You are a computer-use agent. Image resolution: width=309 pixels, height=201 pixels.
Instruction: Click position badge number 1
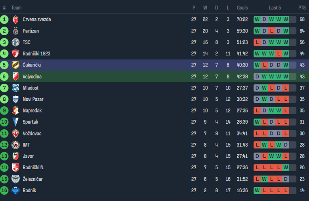point(4,19)
